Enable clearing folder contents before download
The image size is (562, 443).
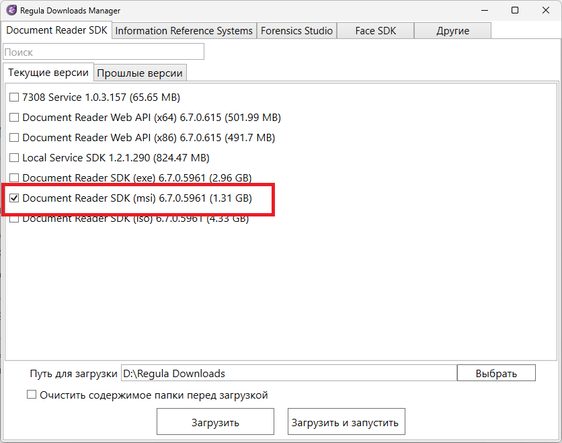coord(31,395)
